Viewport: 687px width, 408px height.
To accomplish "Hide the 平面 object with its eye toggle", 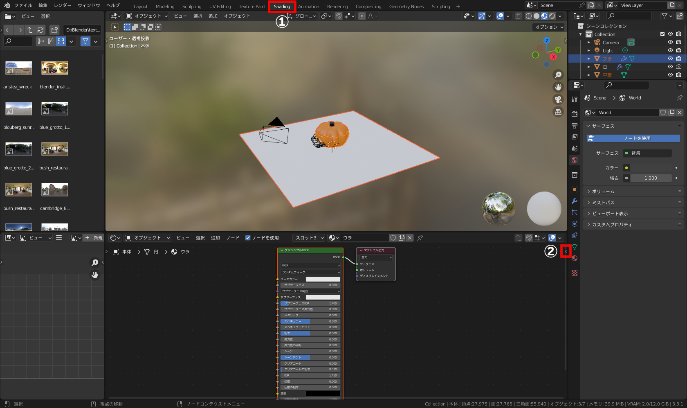I will click(x=670, y=74).
